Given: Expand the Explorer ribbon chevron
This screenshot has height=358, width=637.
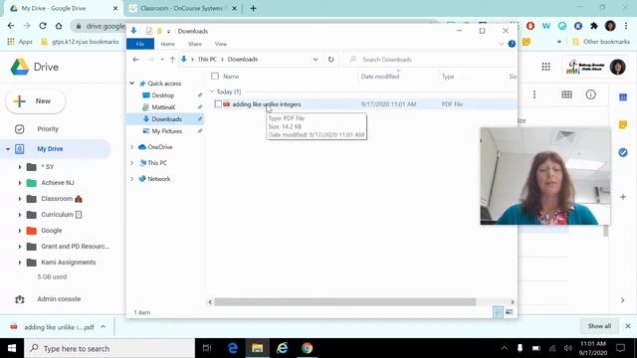Looking at the screenshot, I should (x=502, y=44).
